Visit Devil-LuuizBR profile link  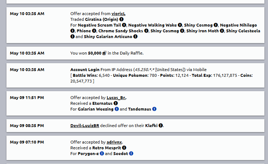pos(84,126)
